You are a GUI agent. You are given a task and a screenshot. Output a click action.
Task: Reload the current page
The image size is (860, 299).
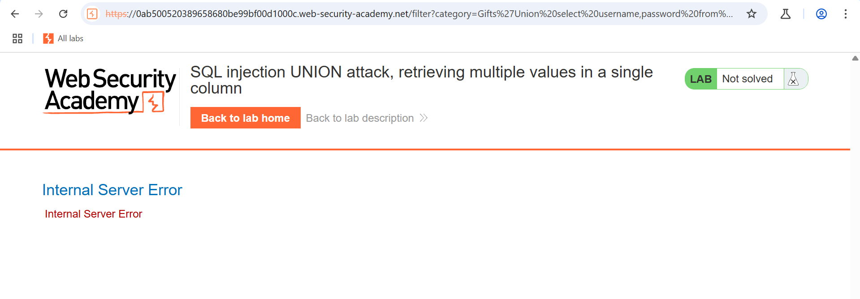[x=63, y=14]
